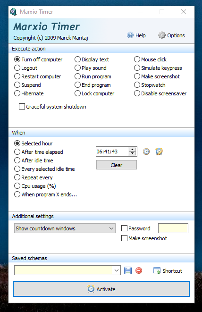This screenshot has height=312, width=202.
Task: Open the Saved schemas combo box arrow
Action: pos(117,270)
